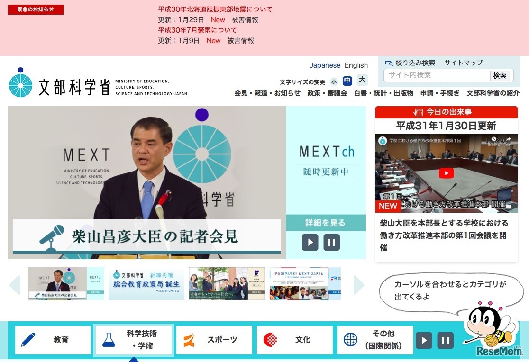
Task: Click the 検索 search button
Action: point(500,75)
